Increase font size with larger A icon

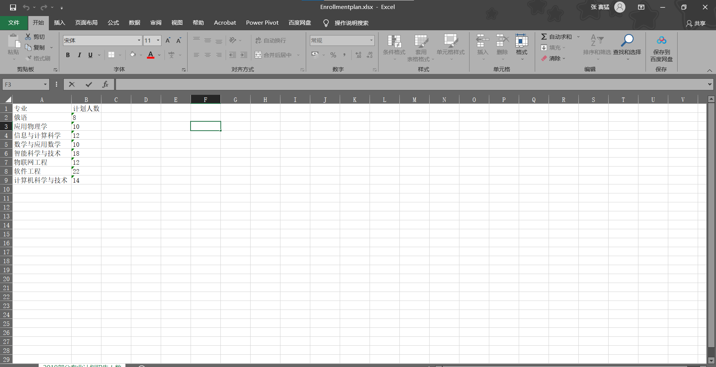click(x=168, y=40)
